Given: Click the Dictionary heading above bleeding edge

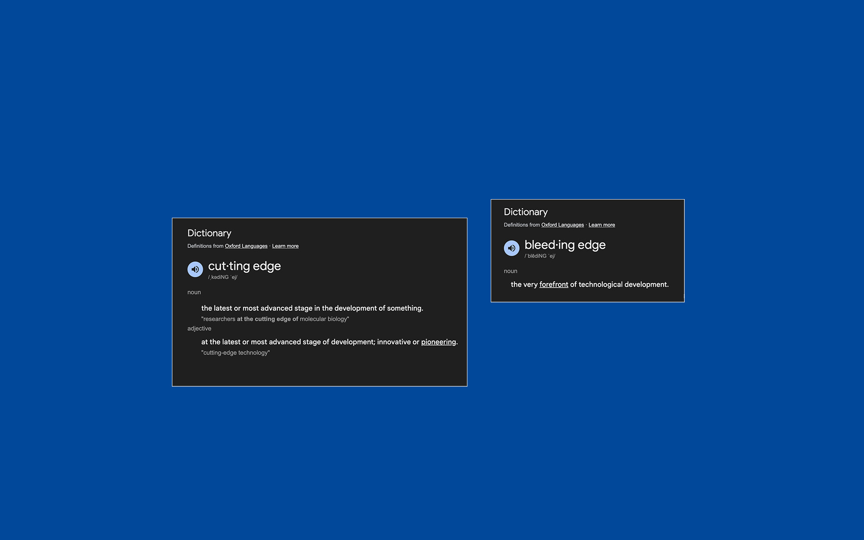Looking at the screenshot, I should pos(526,212).
